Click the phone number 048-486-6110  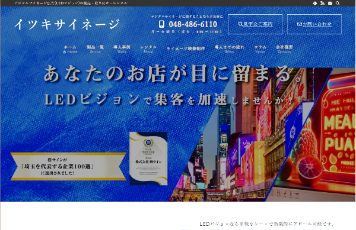click(x=193, y=24)
